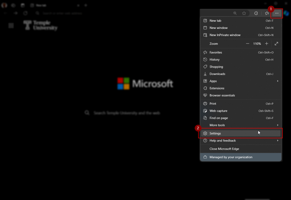Viewport: 291px width, 200px height.
Task: Click the zoom in plus button
Action: (267, 44)
